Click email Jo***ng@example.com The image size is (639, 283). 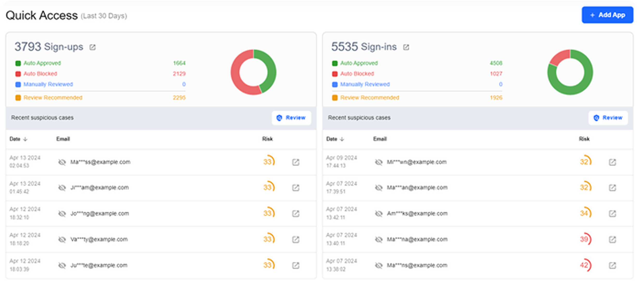point(100,214)
